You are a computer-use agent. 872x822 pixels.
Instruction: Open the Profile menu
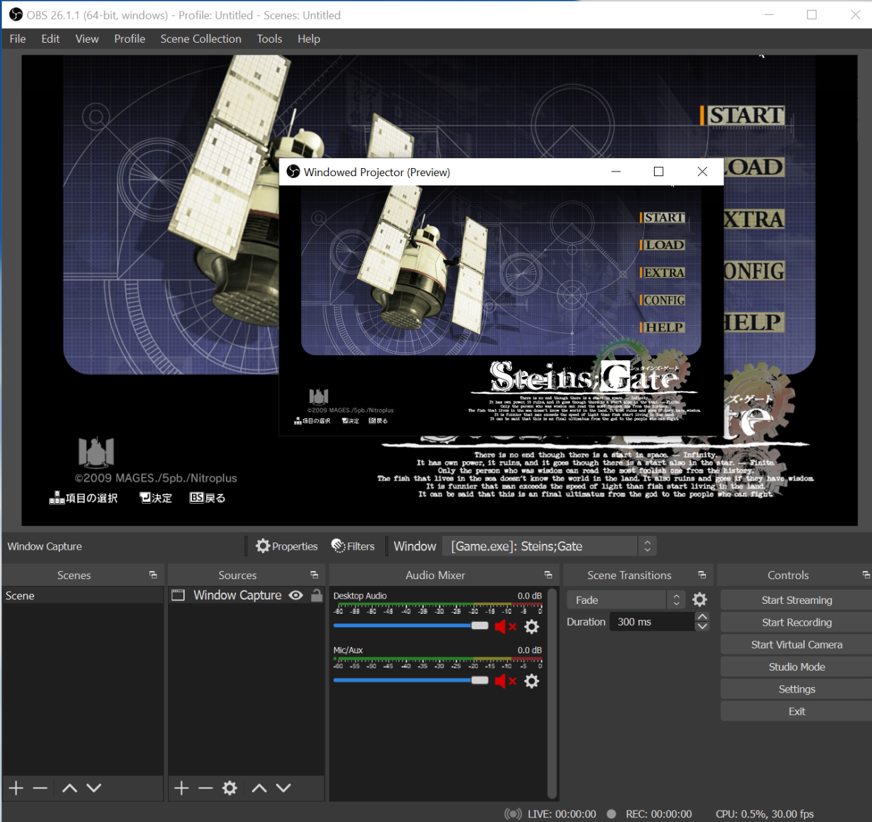[x=129, y=39]
